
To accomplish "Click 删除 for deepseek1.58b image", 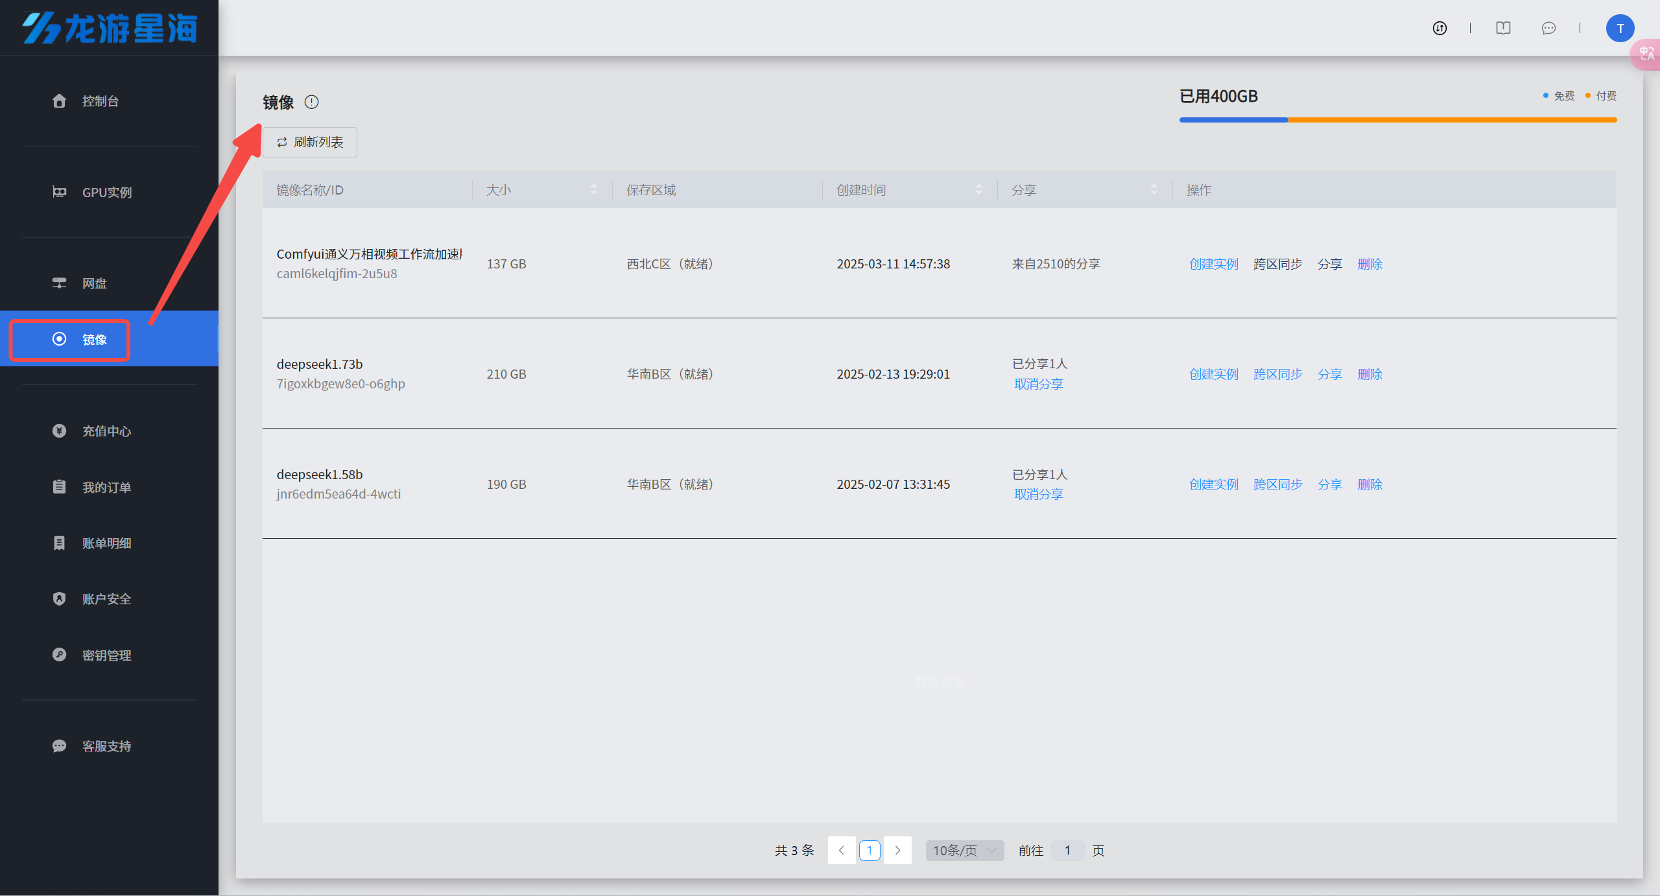I will point(1369,484).
